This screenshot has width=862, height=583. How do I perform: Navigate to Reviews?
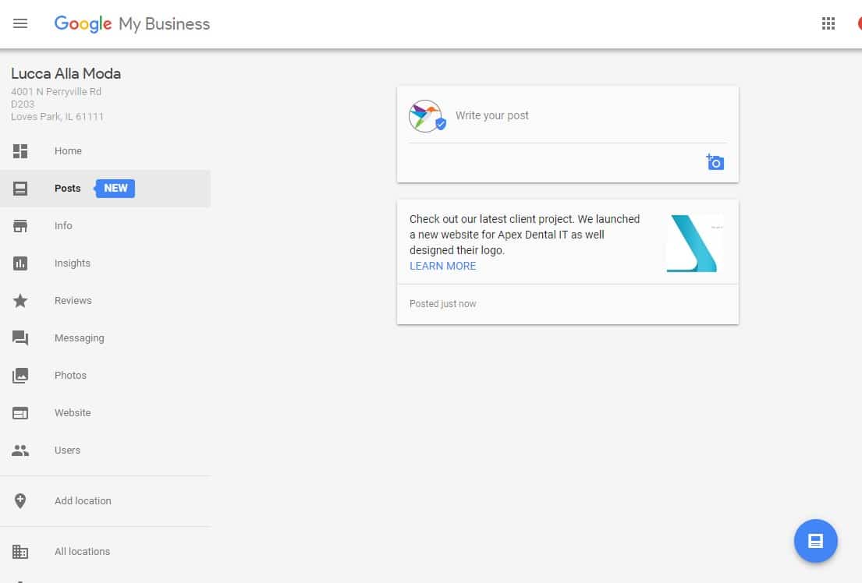pyautogui.click(x=73, y=301)
